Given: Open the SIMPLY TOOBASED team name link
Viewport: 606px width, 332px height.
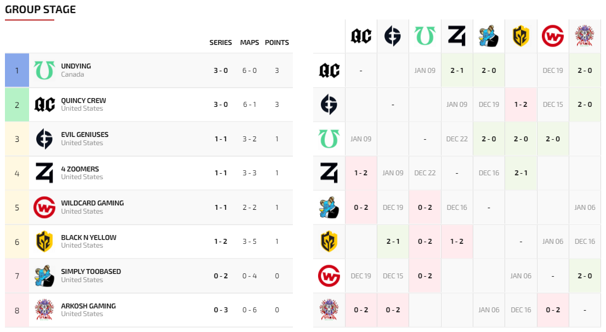Looking at the screenshot, I should coord(91,272).
